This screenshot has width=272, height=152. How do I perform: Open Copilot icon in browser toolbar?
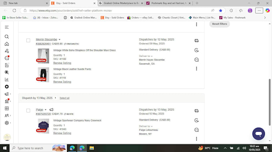pos(268,10)
